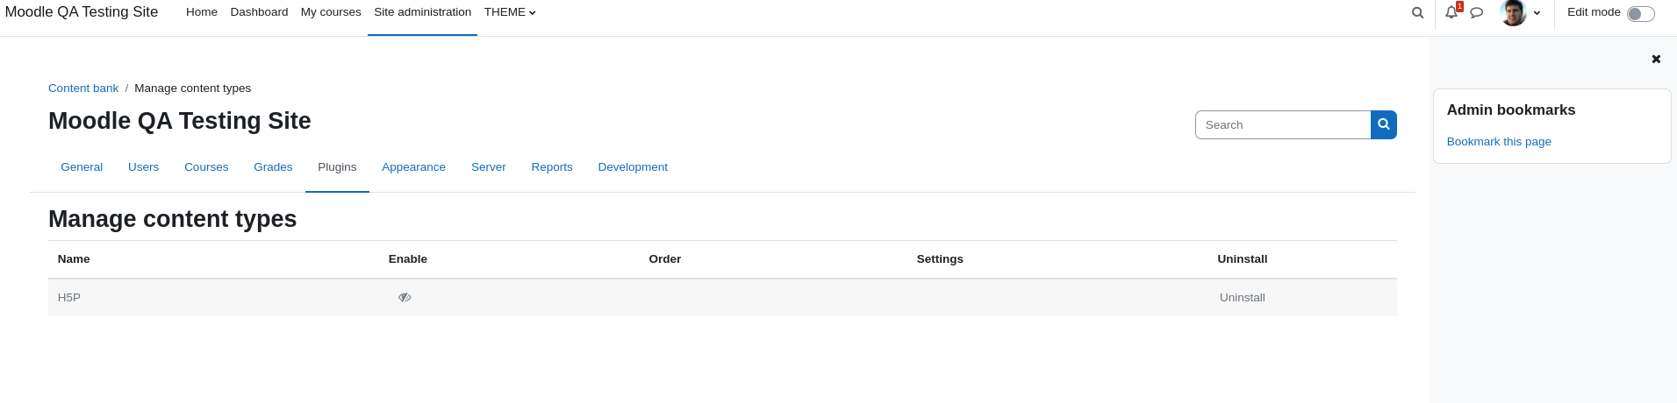Toggle H5P content type visibility eye
Screen dimensions: 1677x403
pyautogui.click(x=405, y=298)
